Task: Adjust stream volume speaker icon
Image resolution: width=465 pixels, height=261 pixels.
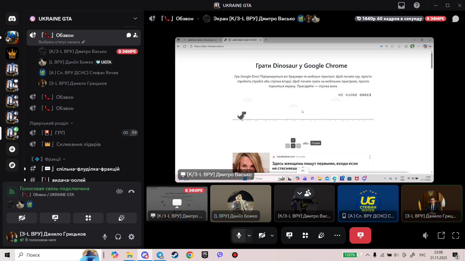Action: pyautogui.click(x=426, y=236)
